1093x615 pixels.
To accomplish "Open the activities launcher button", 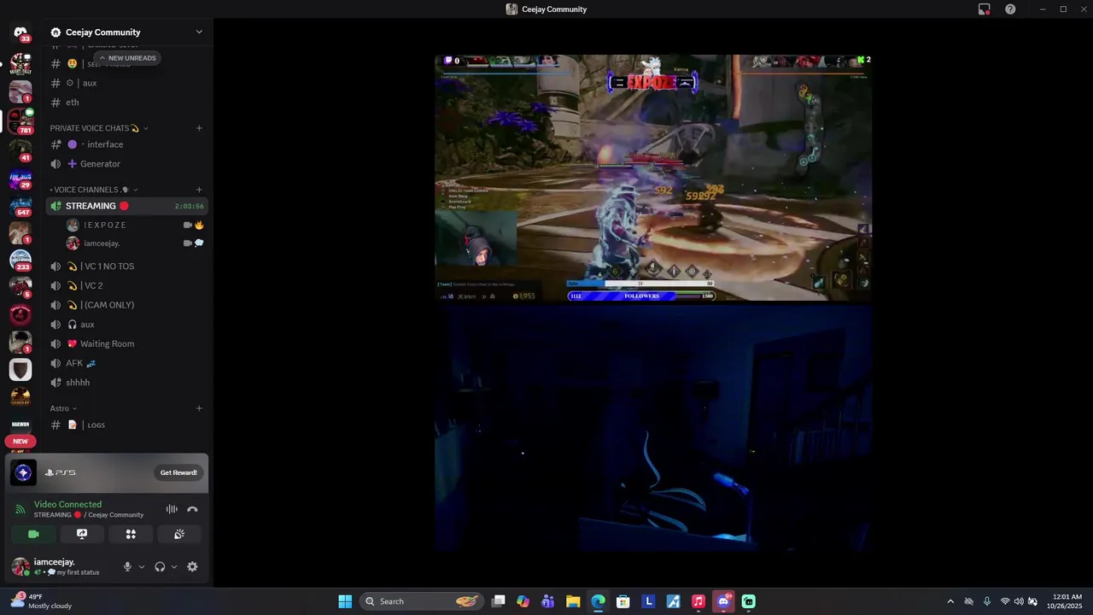I will (131, 534).
